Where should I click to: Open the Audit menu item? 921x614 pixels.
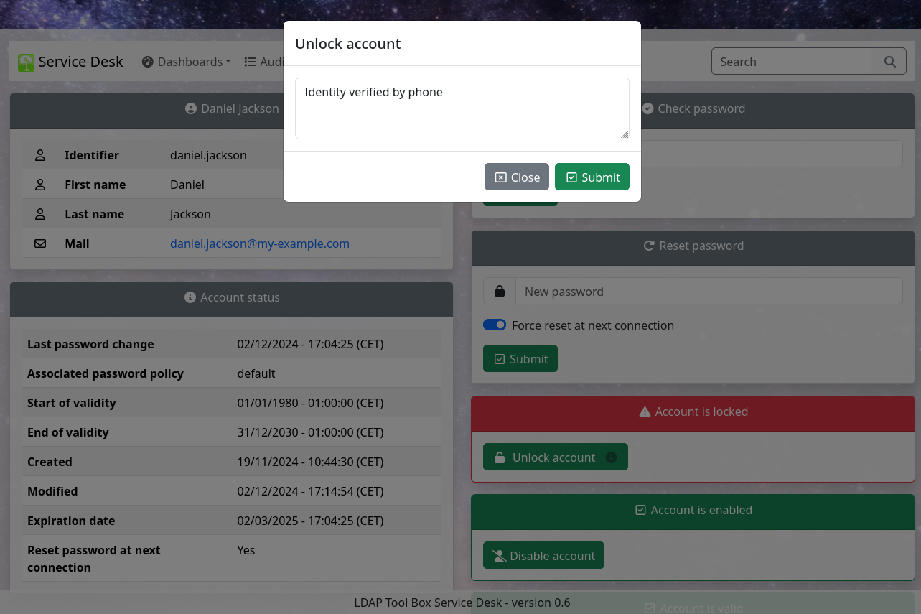coord(264,62)
